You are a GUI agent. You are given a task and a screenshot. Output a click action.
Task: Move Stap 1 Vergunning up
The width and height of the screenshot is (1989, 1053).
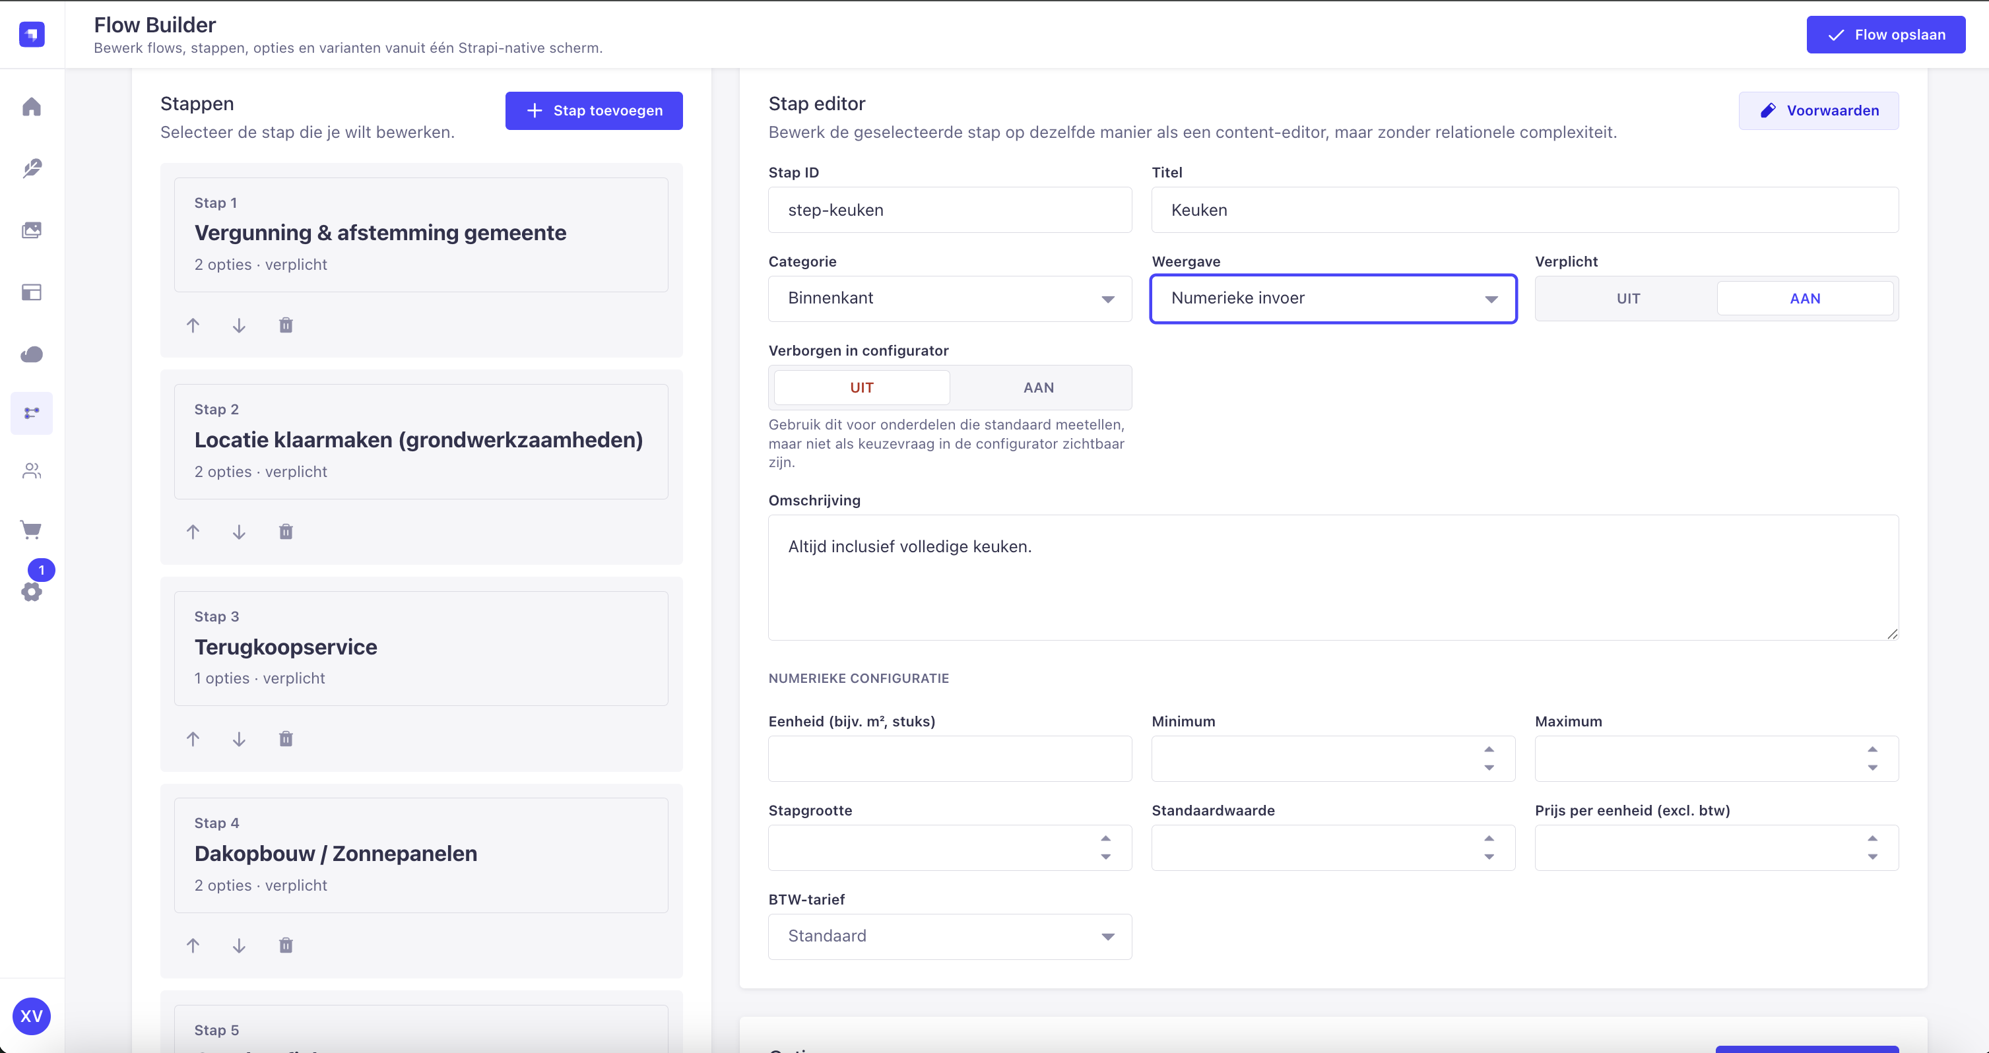pos(193,325)
